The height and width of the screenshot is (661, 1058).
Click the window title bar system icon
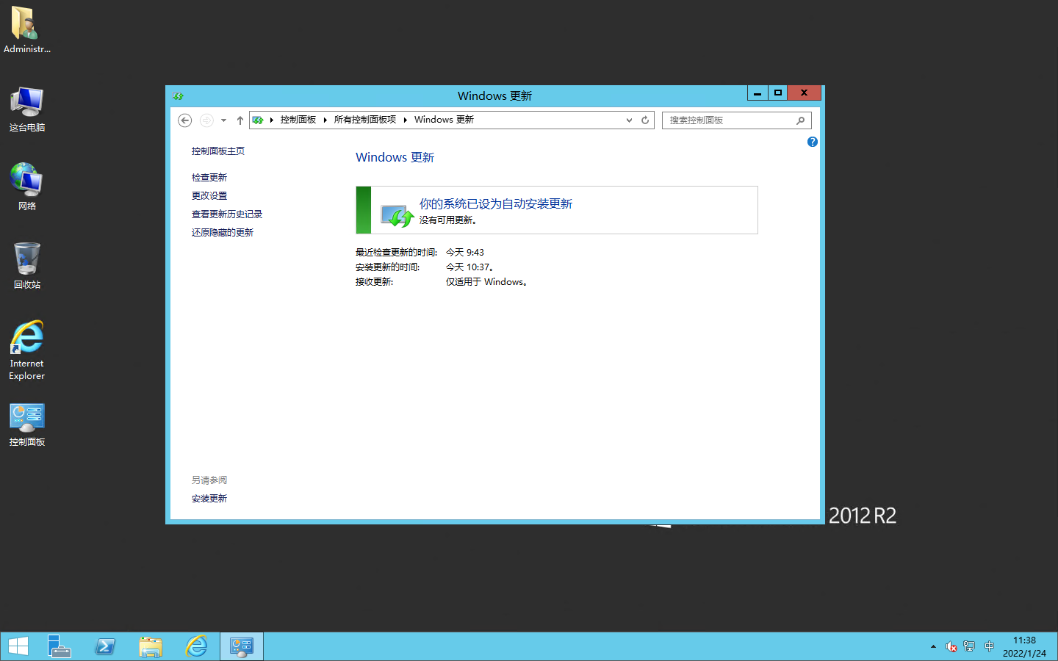tap(178, 96)
